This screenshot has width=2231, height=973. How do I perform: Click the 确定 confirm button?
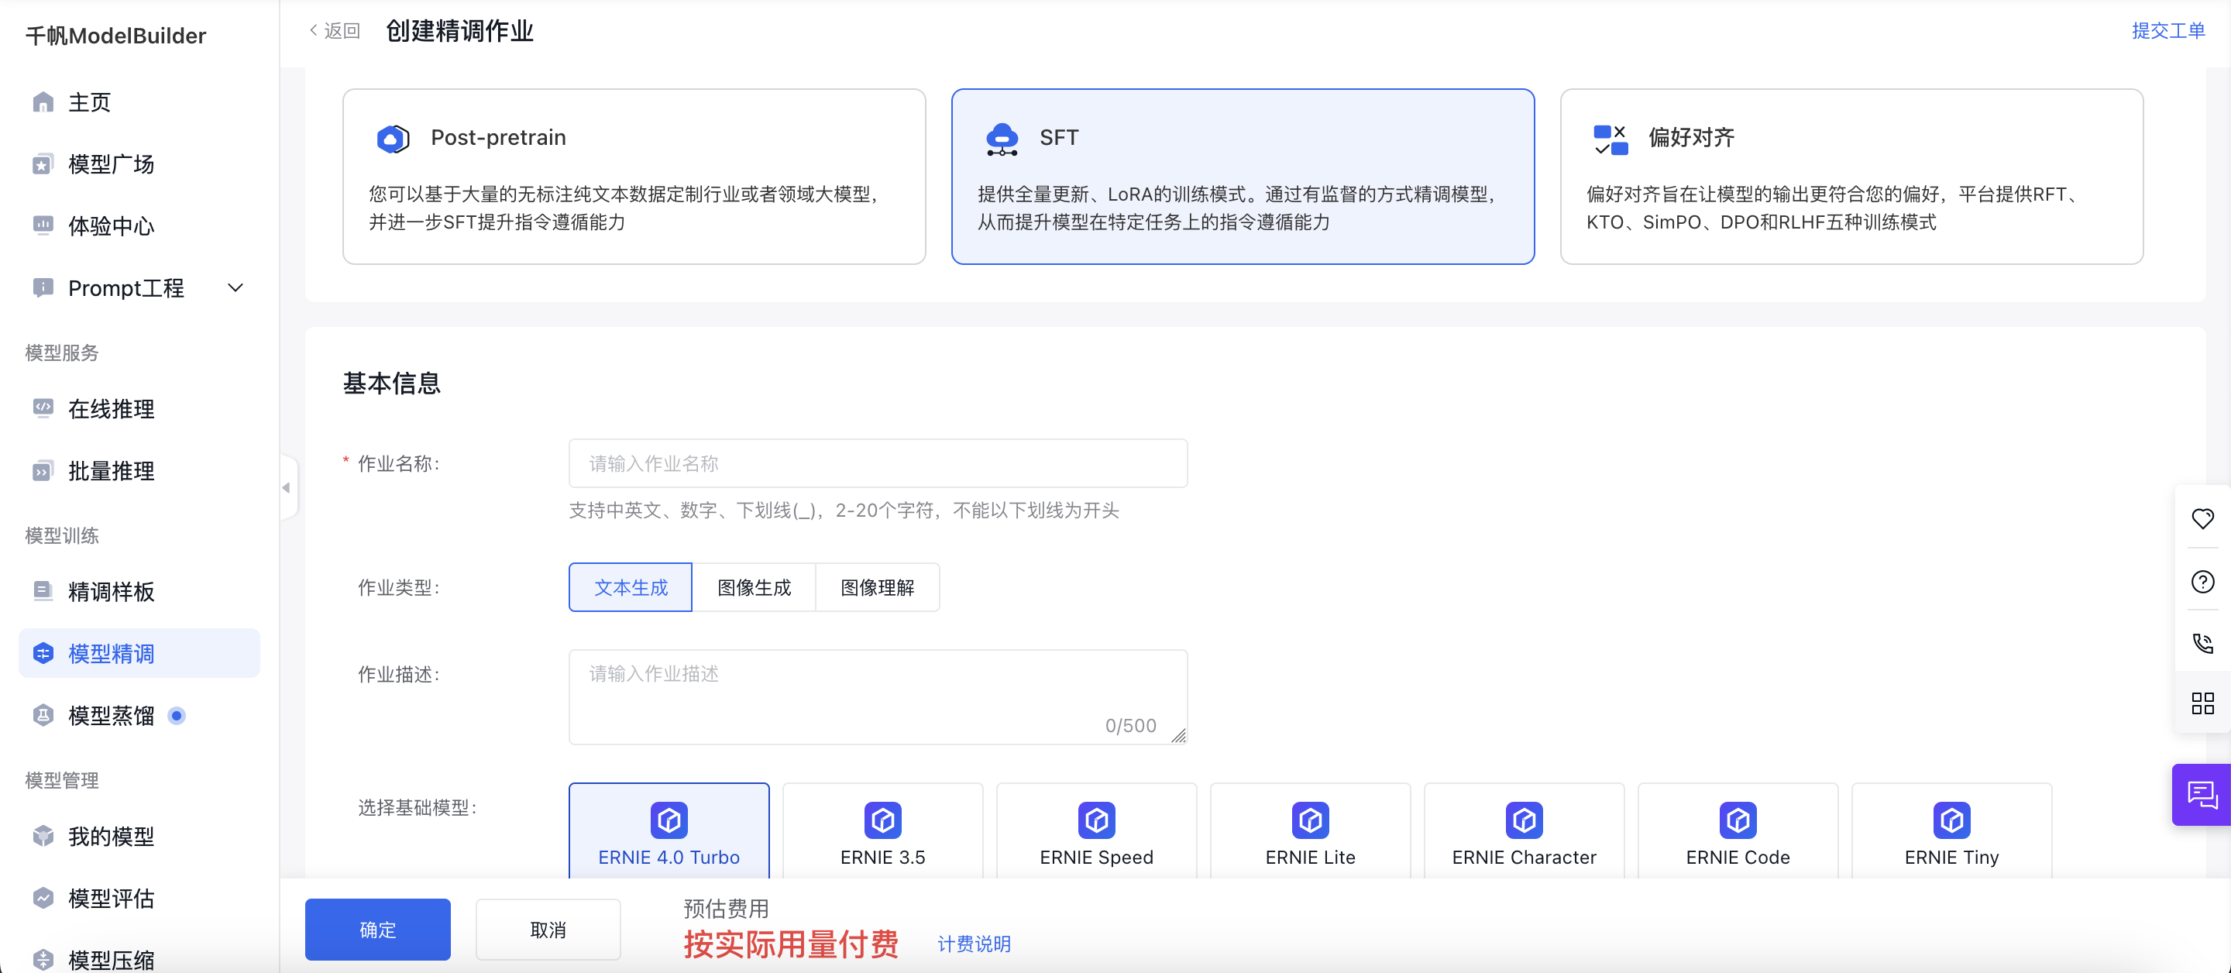pos(377,930)
